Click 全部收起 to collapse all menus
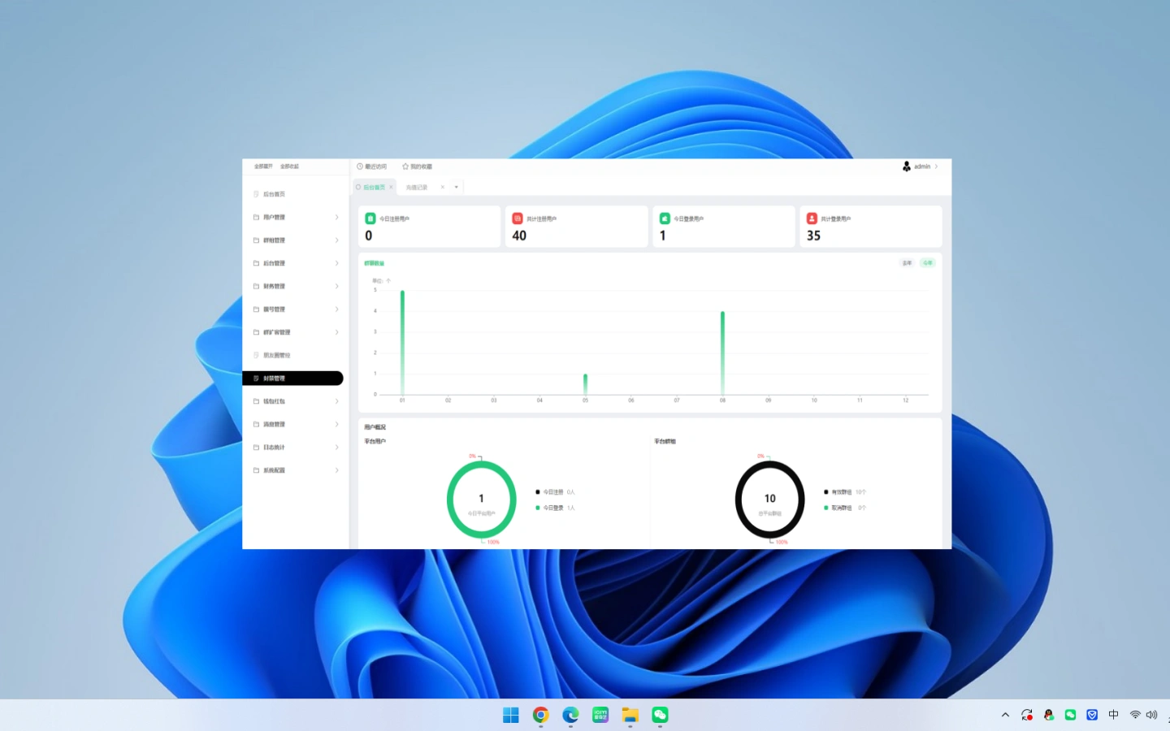The height and width of the screenshot is (731, 1170). (x=289, y=167)
